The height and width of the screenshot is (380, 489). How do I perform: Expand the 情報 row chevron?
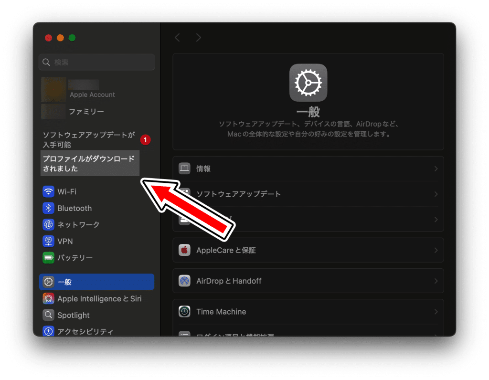[436, 169]
